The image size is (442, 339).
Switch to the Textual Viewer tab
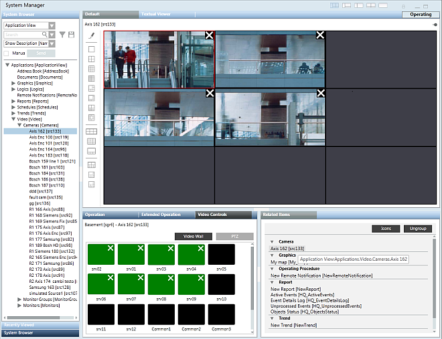[155, 14]
